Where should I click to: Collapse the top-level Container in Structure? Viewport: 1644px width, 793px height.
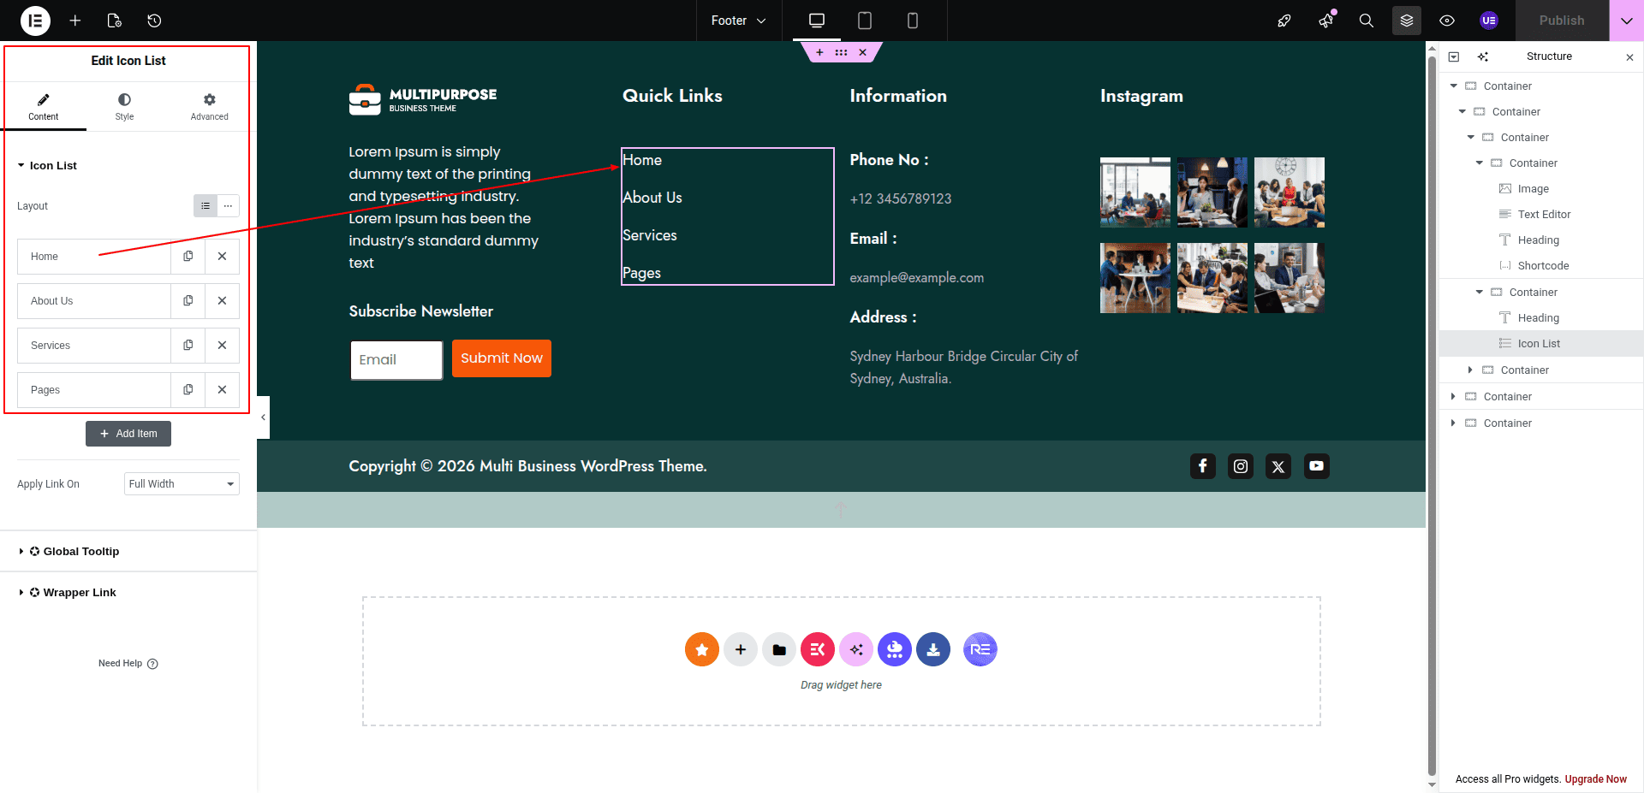(1454, 86)
